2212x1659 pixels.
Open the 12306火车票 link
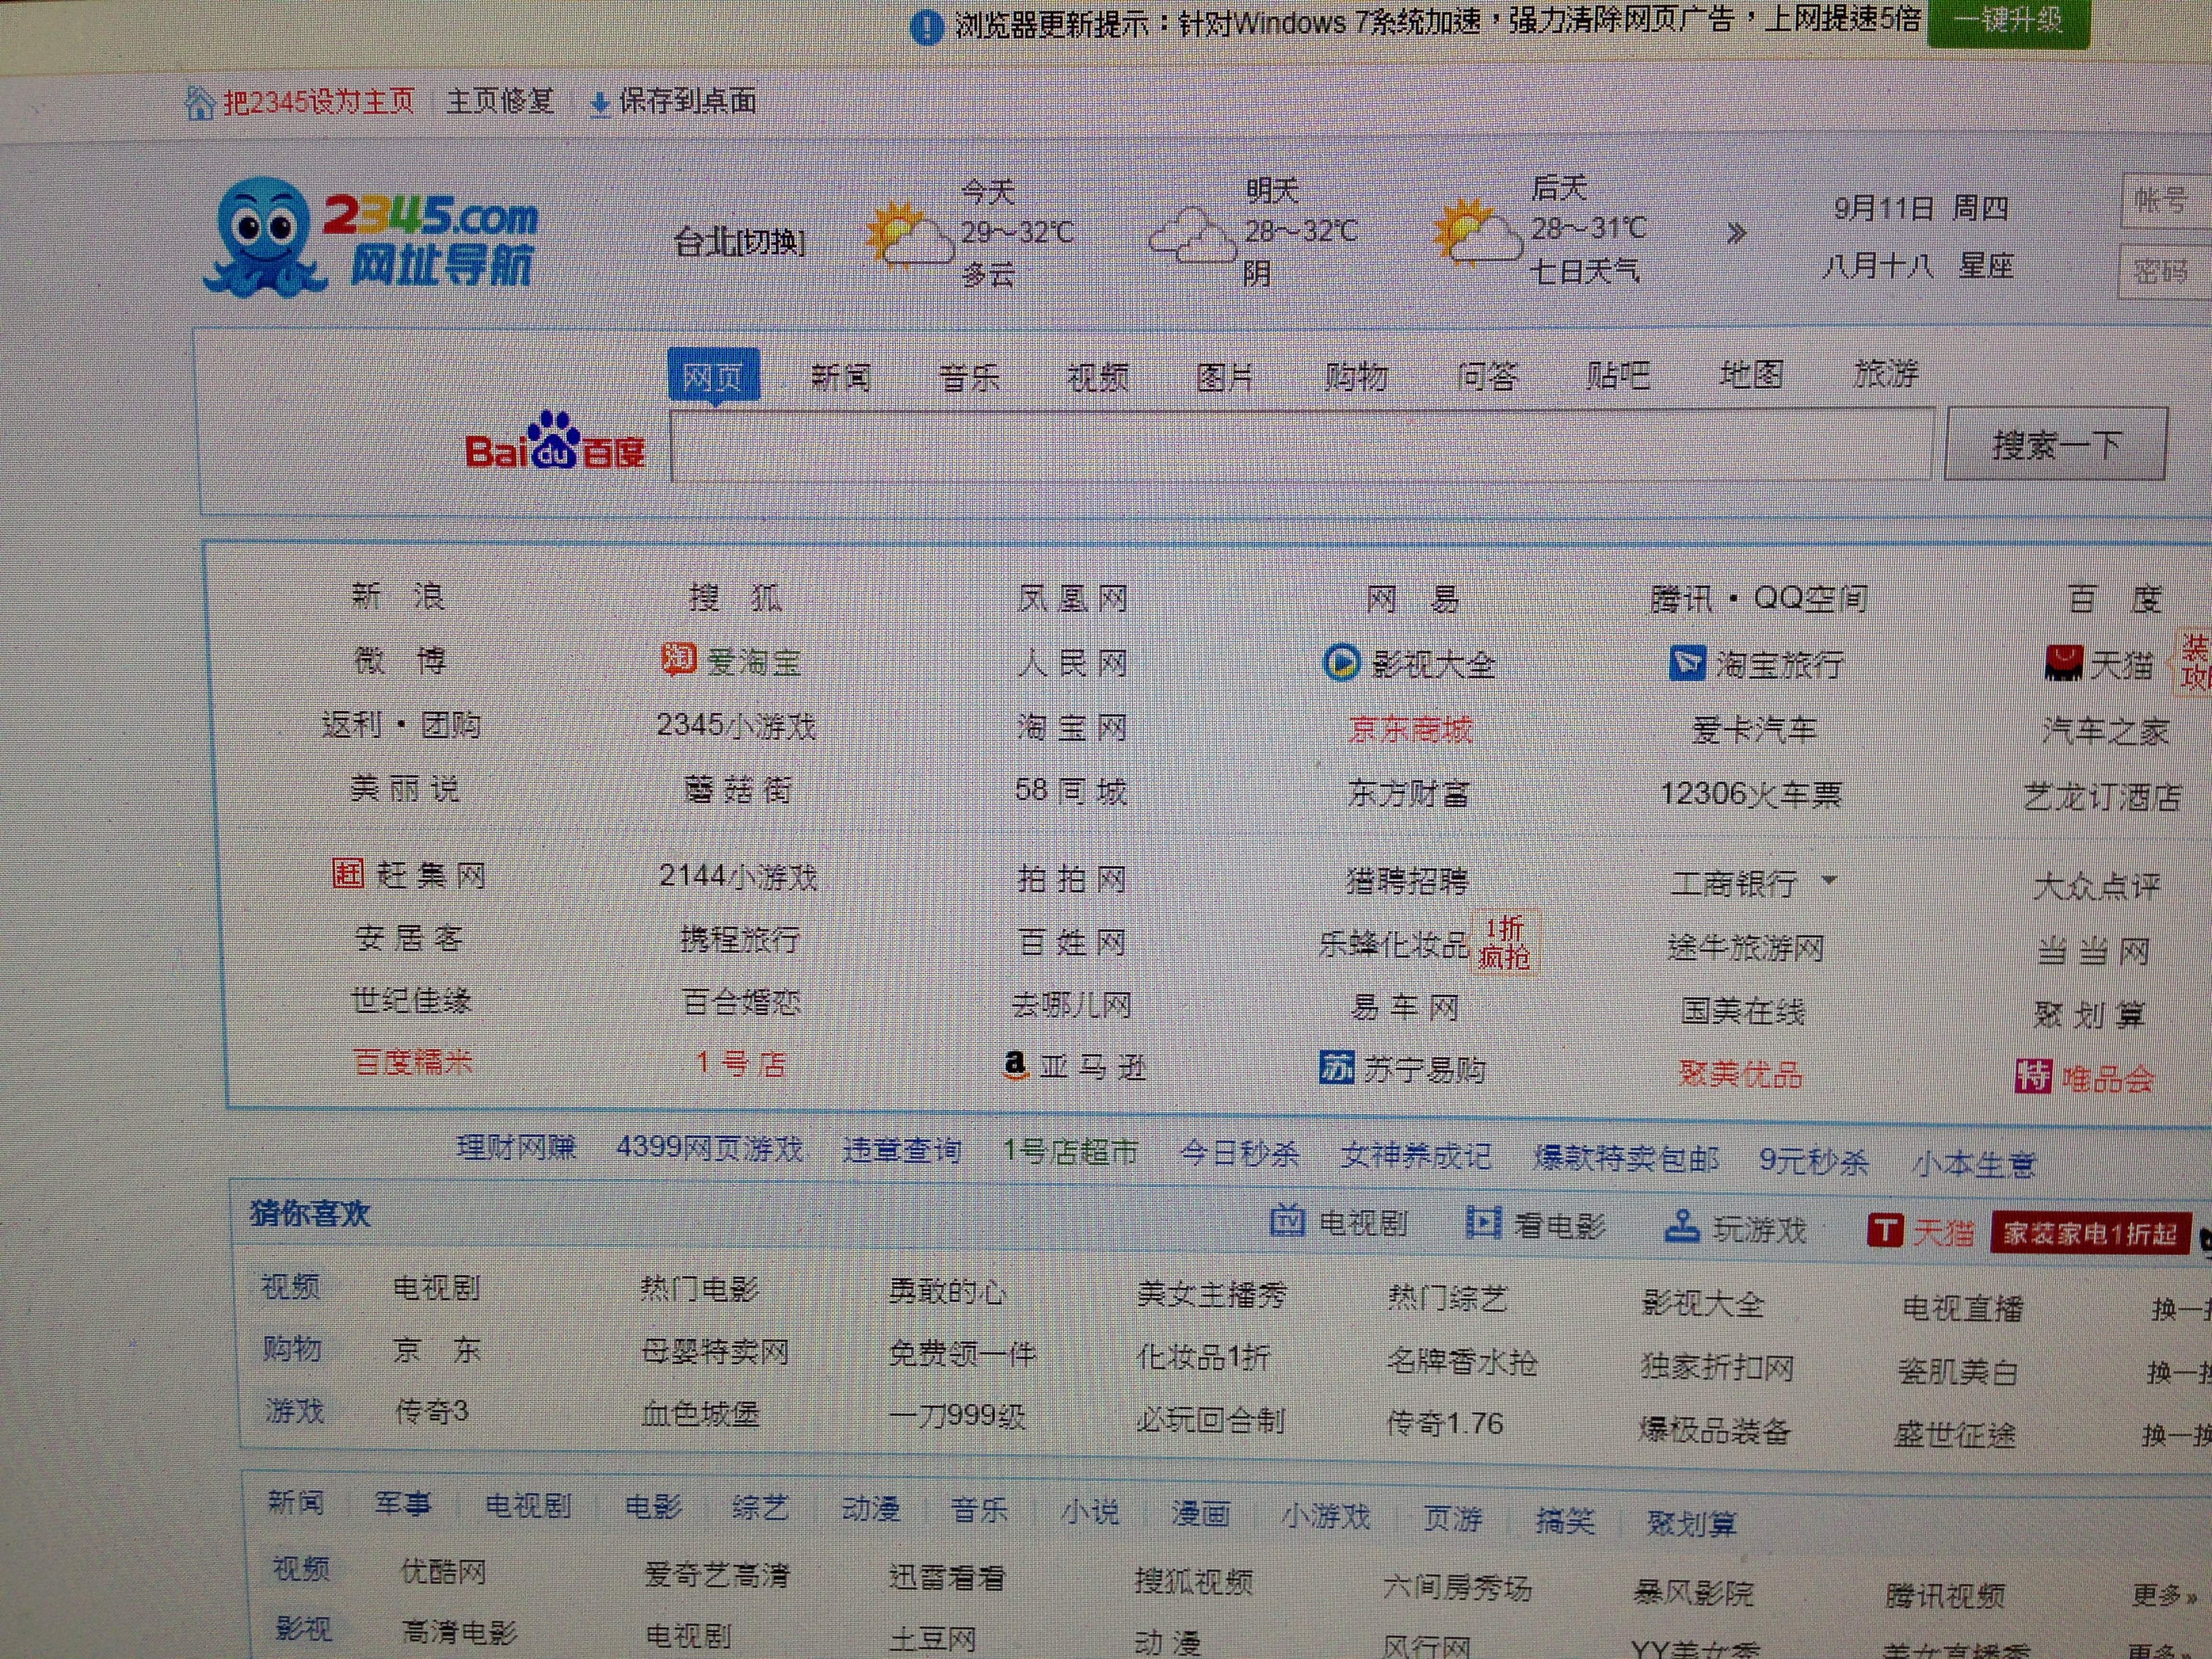(x=1751, y=794)
